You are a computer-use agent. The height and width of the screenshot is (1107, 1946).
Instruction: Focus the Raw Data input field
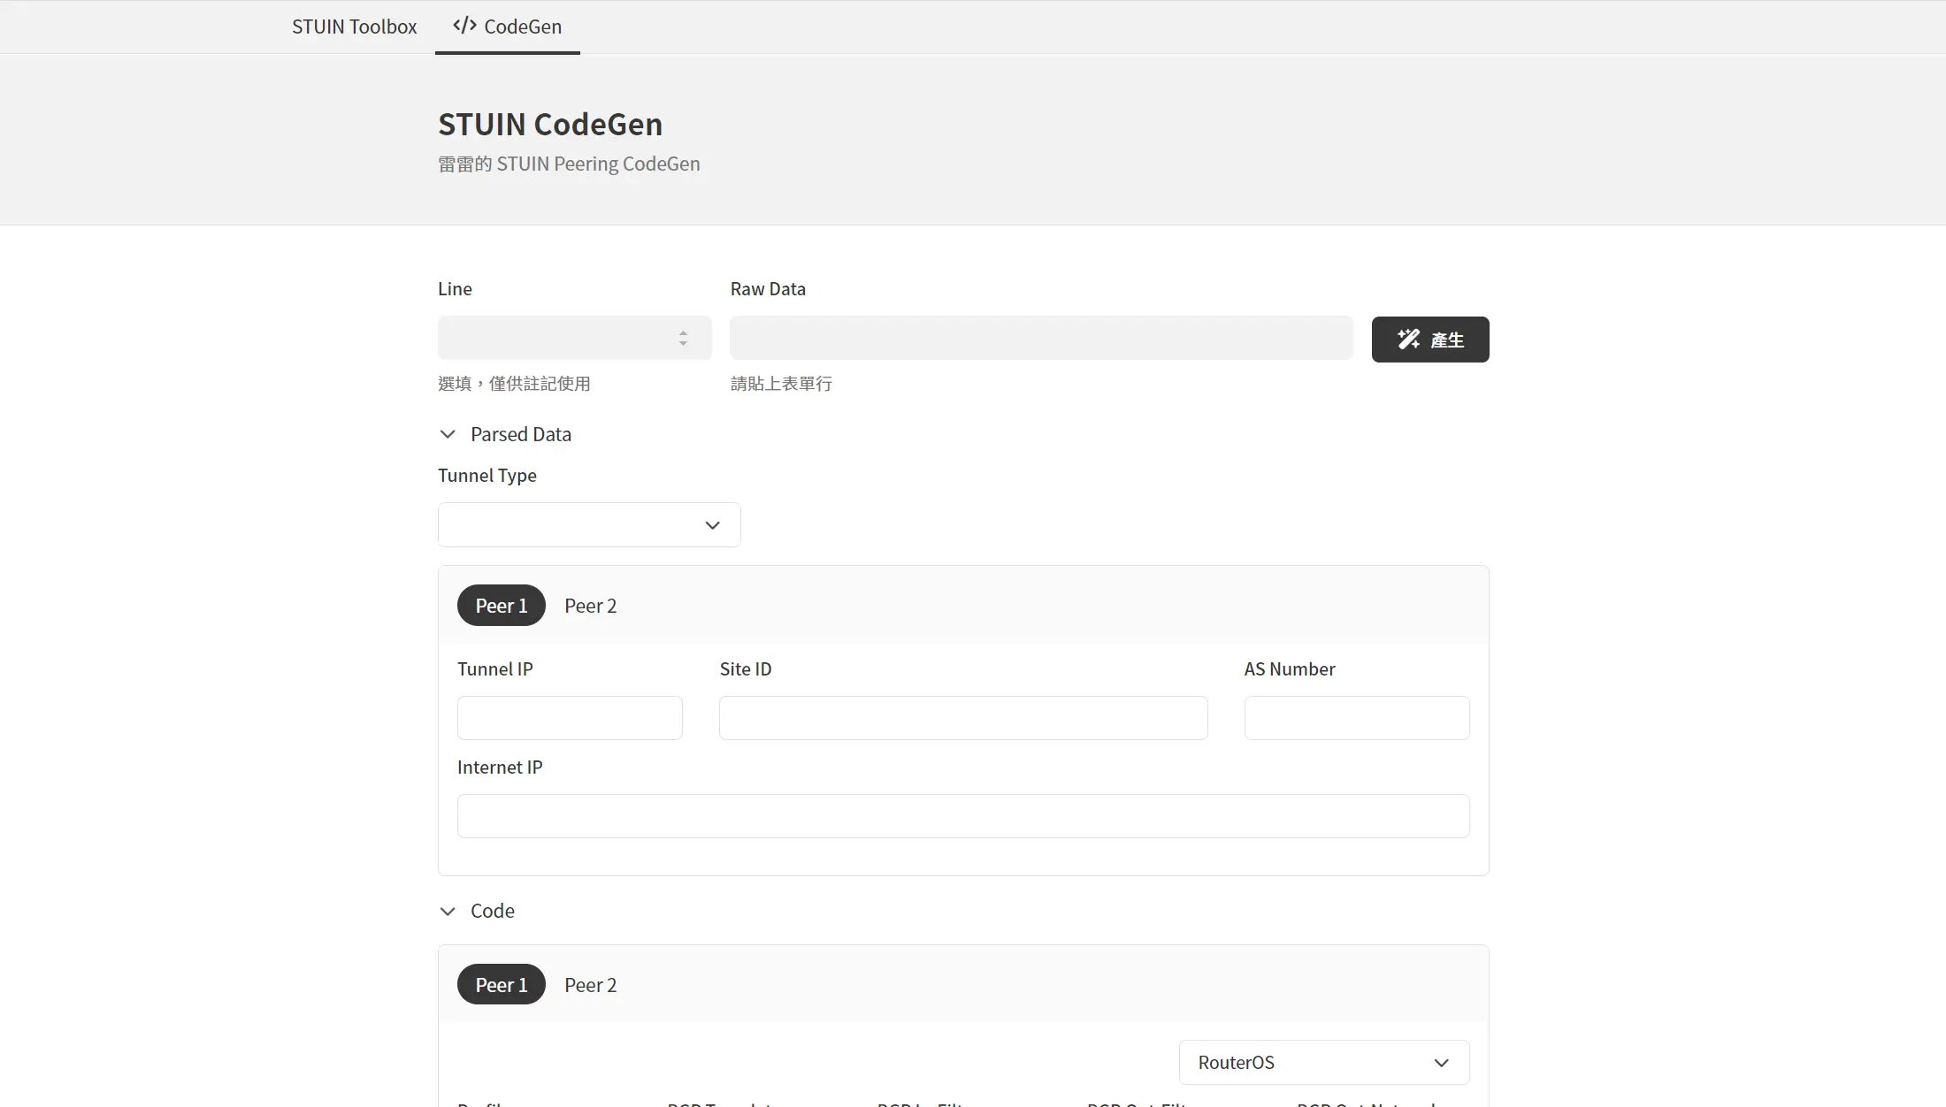click(1040, 339)
